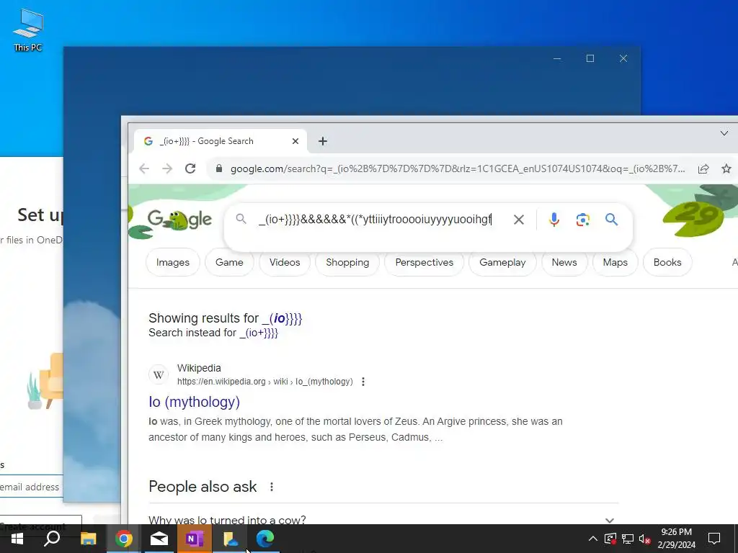Open a new Chrome tab
The image size is (738, 553).
[322, 141]
